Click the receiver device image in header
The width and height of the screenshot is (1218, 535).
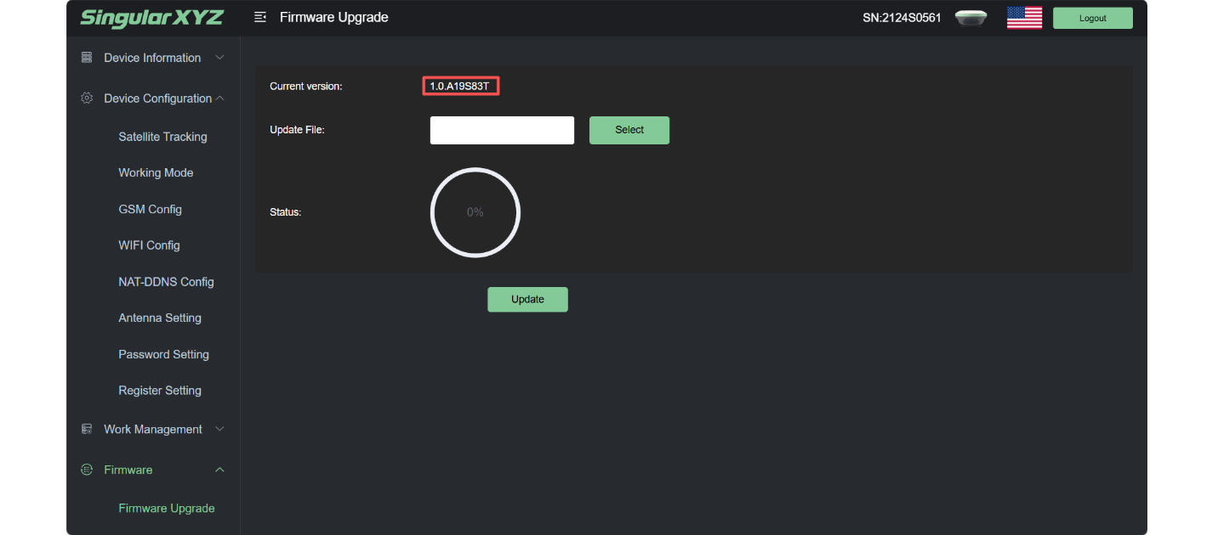tap(970, 18)
